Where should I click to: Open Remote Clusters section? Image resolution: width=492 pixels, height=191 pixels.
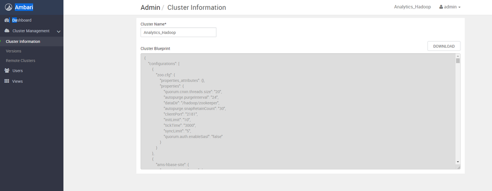point(20,61)
